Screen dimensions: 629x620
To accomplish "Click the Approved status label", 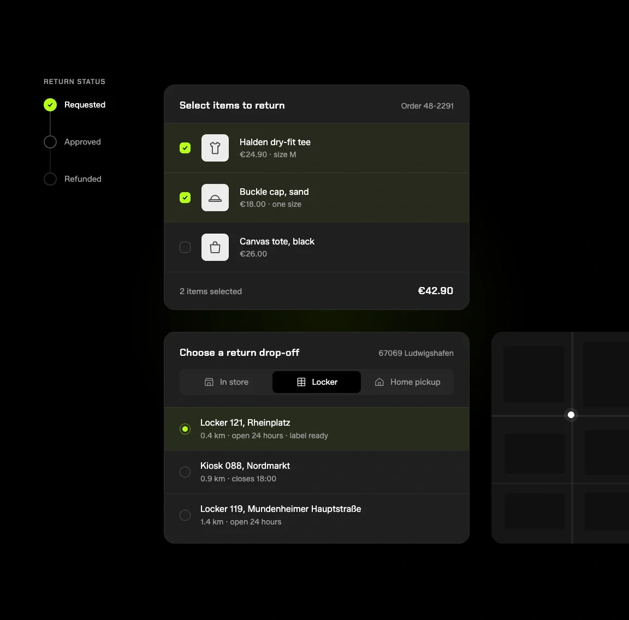I will pos(82,142).
